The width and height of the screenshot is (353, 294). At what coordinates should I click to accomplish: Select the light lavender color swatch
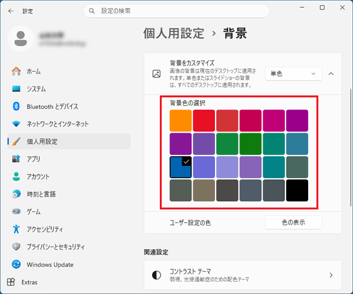pos(227,167)
